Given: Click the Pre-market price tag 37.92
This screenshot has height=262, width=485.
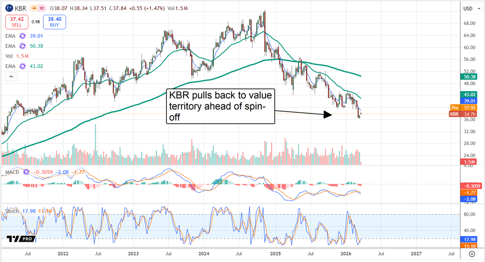Looking at the screenshot, I should 467,108.
